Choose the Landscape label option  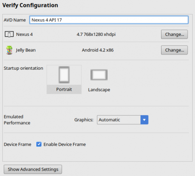(x=99, y=90)
